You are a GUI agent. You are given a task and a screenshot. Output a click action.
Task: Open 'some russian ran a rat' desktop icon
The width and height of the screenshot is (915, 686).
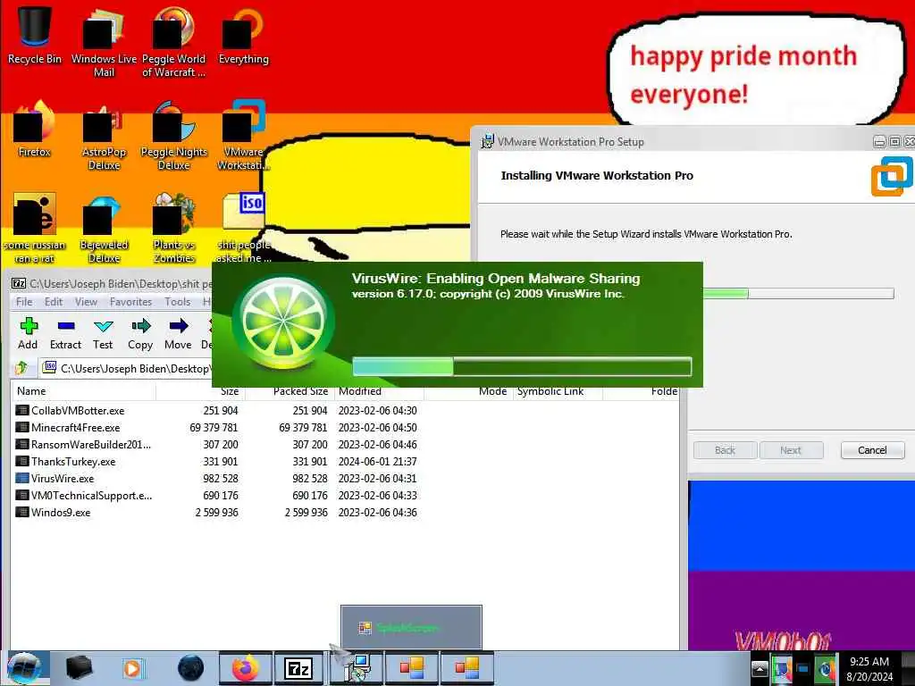(35, 228)
